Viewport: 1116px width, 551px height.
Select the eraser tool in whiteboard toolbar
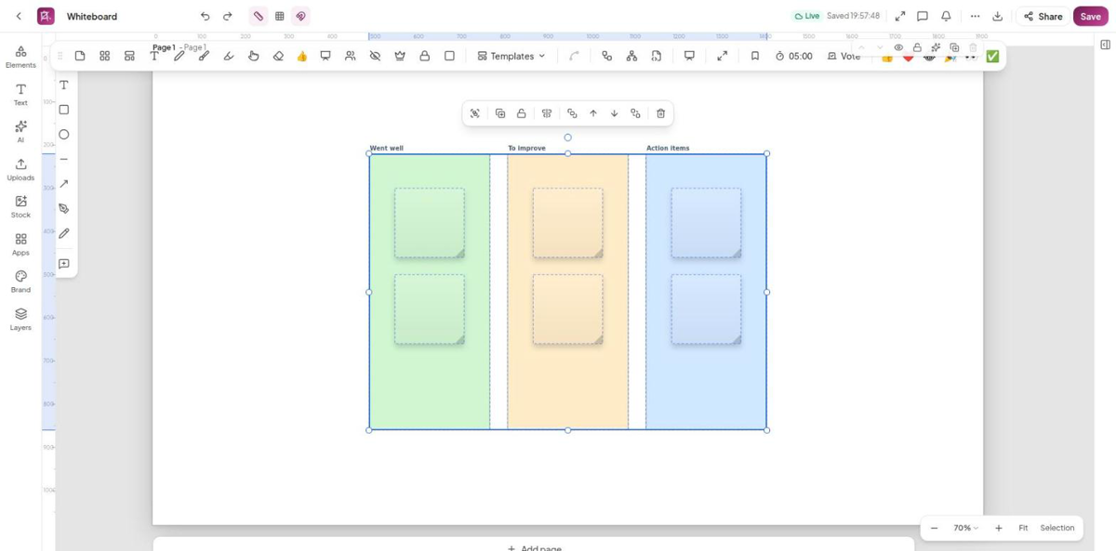pyautogui.click(x=278, y=56)
